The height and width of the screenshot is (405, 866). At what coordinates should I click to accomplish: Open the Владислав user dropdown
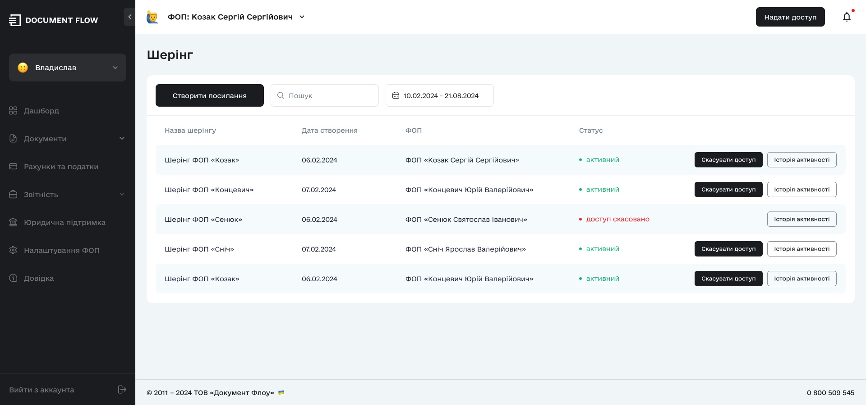[x=68, y=67]
